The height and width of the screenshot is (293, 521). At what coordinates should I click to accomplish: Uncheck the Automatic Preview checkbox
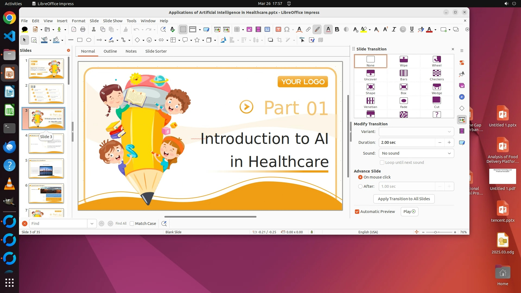357,212
